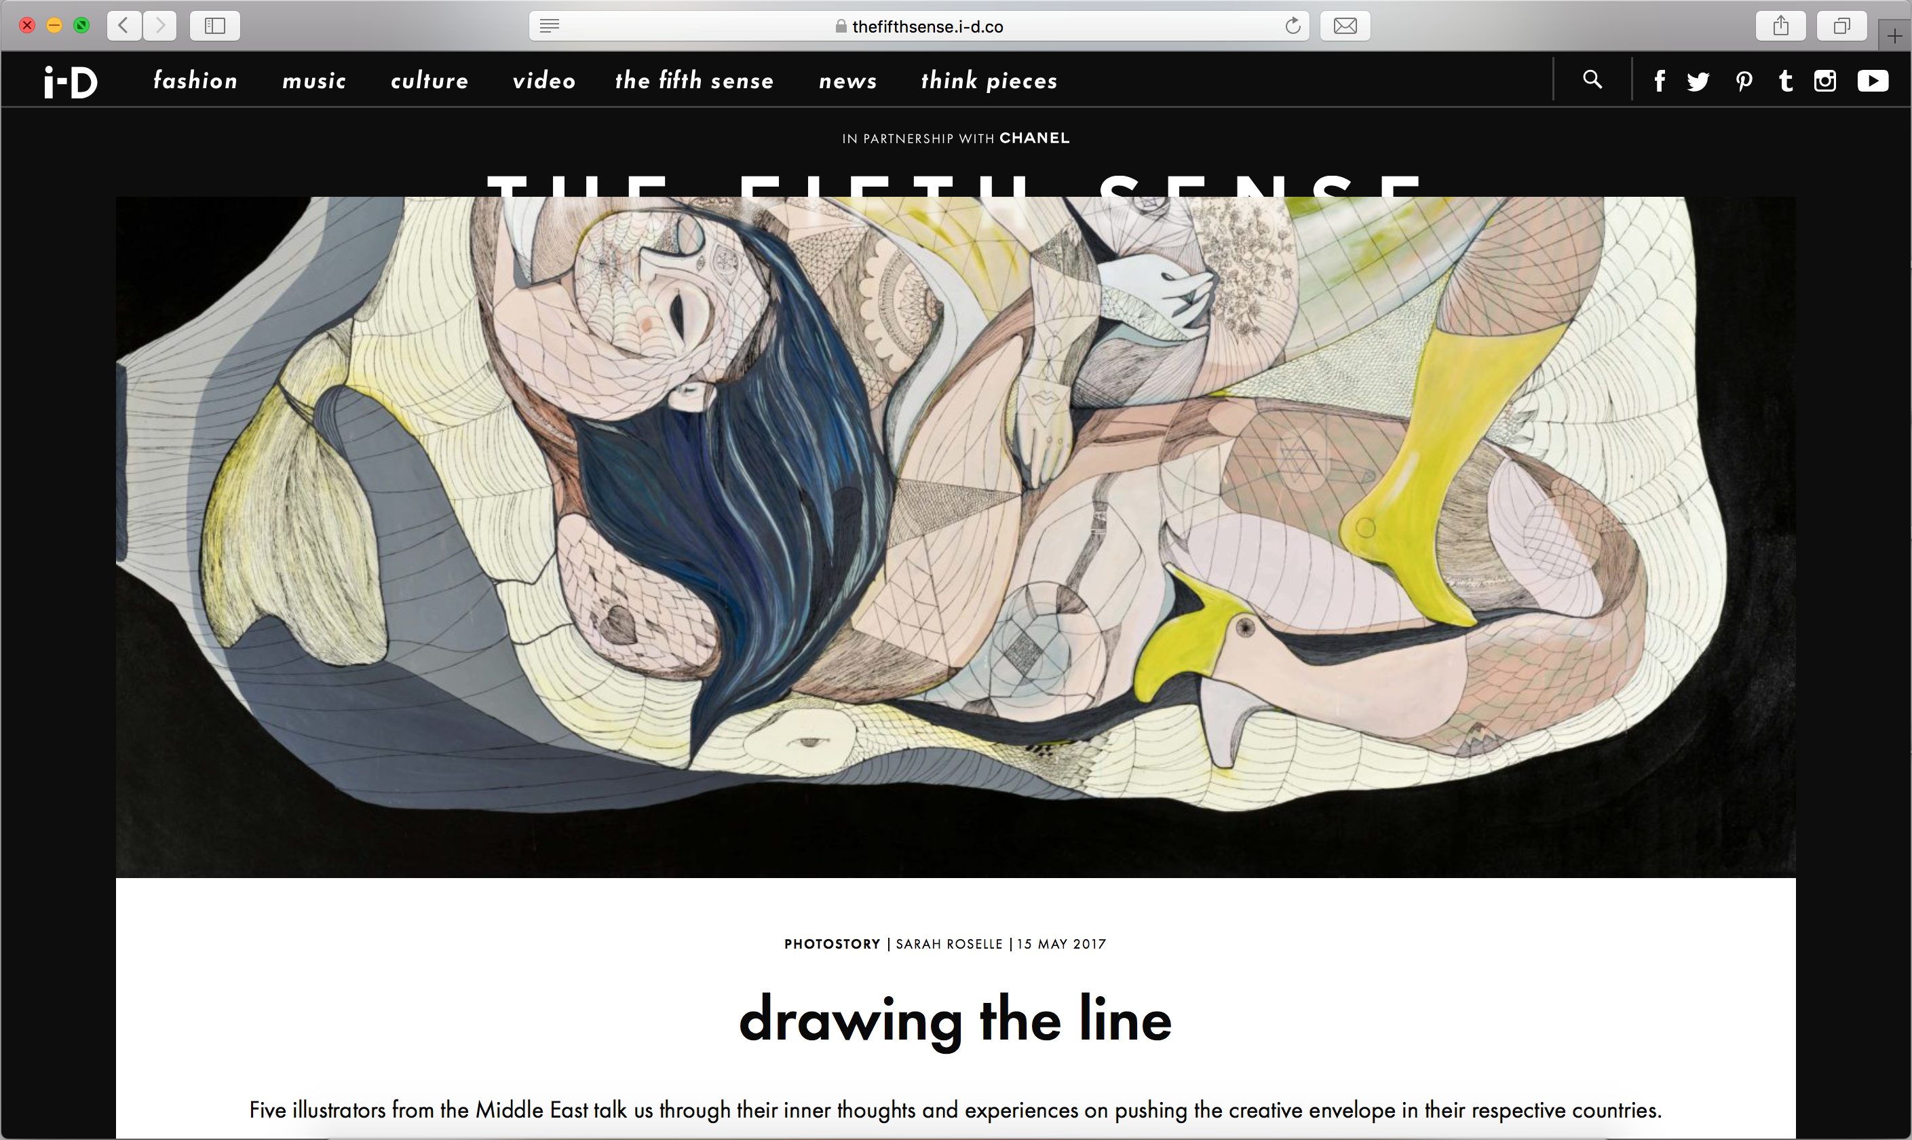Open the Instagram icon in header
Screen dimensions: 1912x1140
coord(1824,81)
